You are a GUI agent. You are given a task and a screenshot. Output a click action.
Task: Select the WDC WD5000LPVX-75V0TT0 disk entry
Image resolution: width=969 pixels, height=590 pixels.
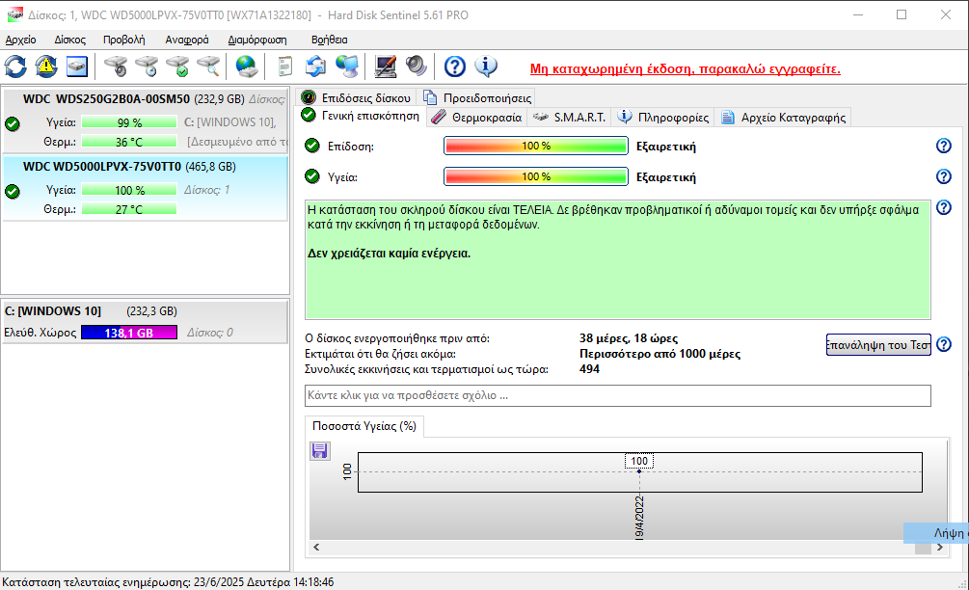146,188
